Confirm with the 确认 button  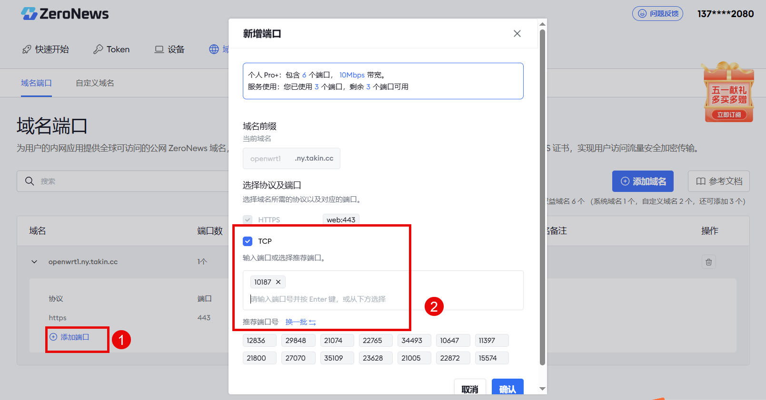point(507,387)
